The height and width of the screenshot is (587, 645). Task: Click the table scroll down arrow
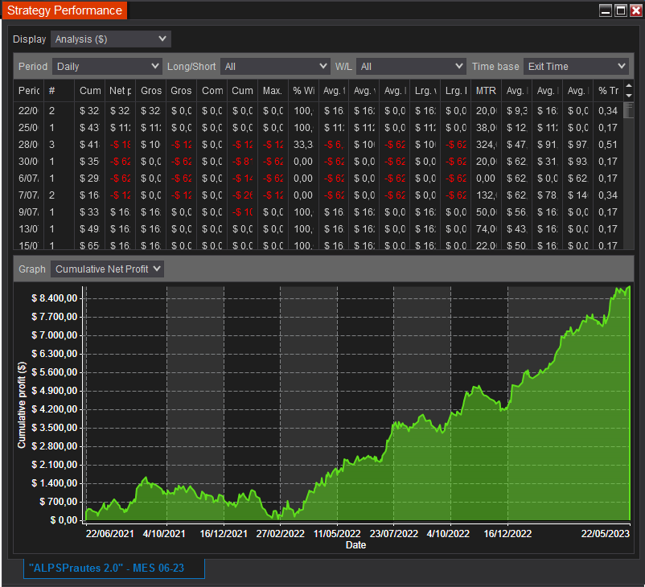(629, 96)
